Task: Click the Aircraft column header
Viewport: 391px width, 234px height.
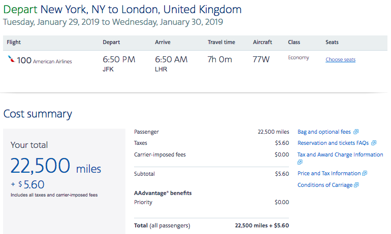Action: point(263,42)
